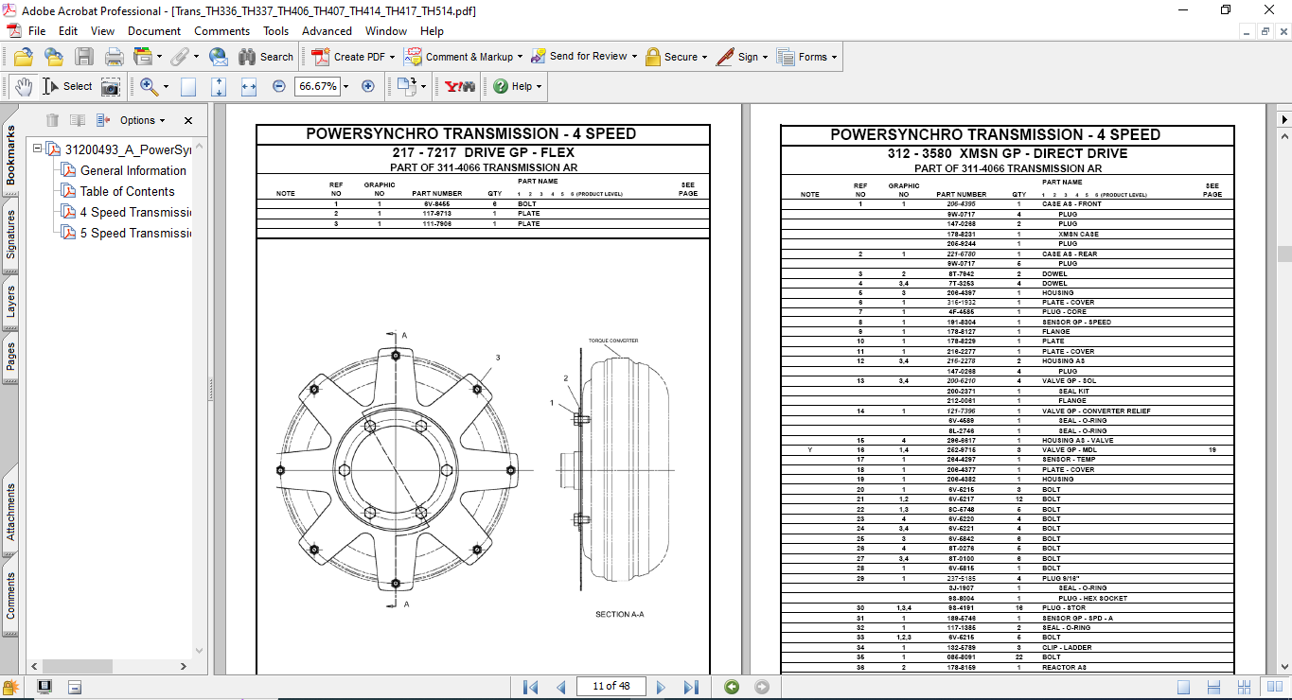Open the Table of Contents bookmark
Screen dimensions: 1292x700
pyautogui.click(x=127, y=191)
